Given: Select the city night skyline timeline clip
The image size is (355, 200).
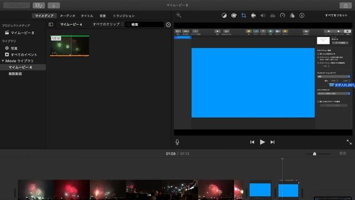Looking at the screenshot, I should 180,190.
